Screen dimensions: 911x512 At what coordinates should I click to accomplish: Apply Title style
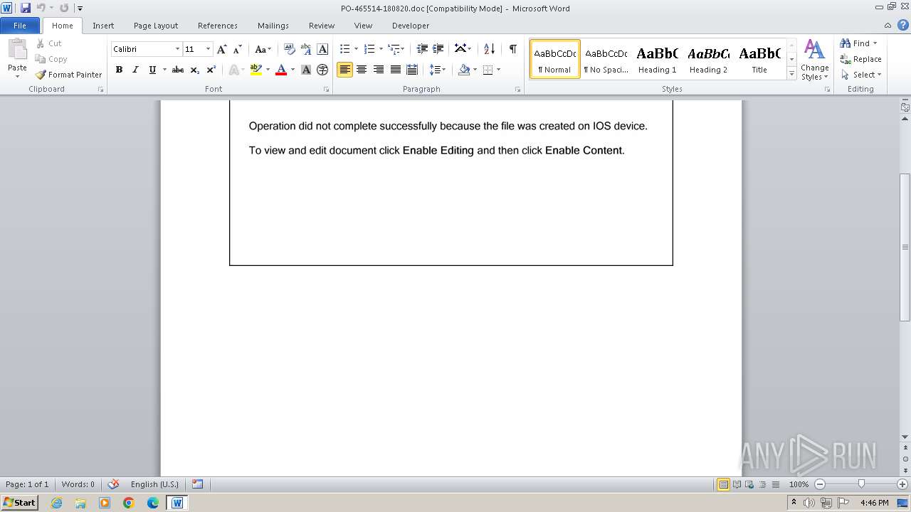pos(759,58)
